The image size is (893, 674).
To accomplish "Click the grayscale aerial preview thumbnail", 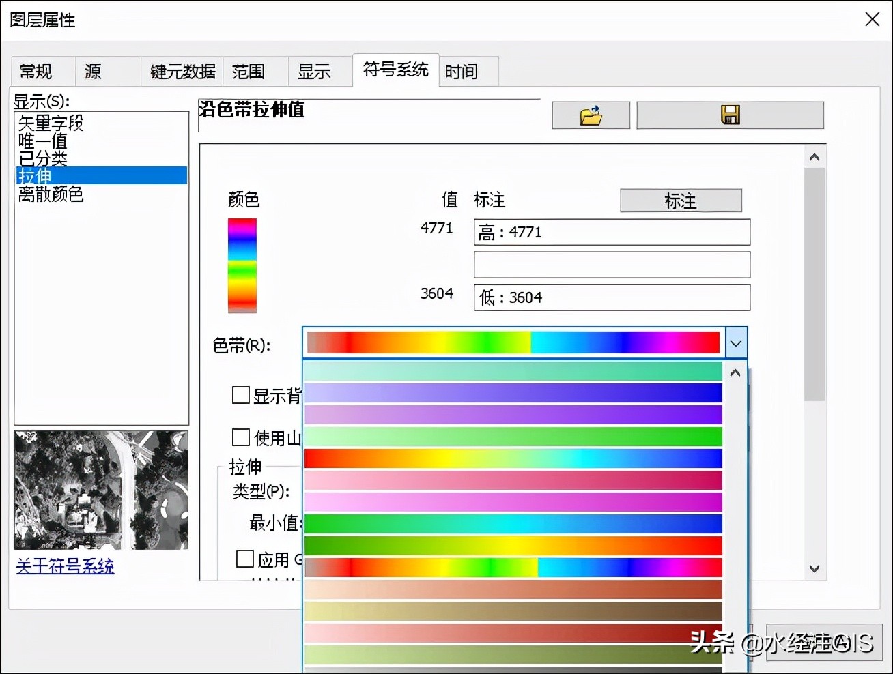I will coord(101,490).
